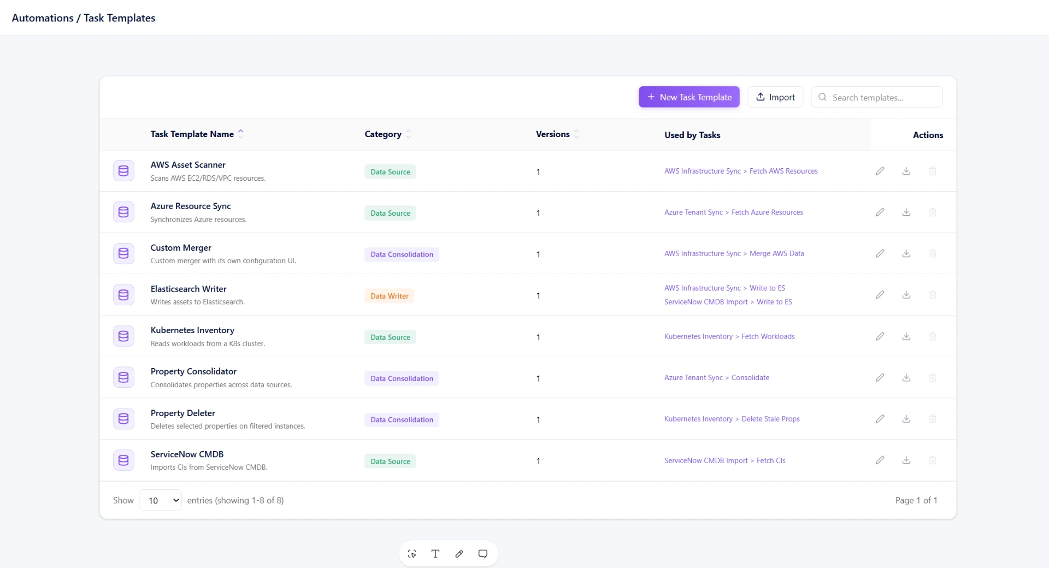1049x568 pixels.
Task: Open AWS Infrastructure Sync > Write to ES link
Action: coord(724,288)
